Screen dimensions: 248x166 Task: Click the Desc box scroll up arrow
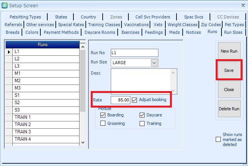click(x=174, y=73)
